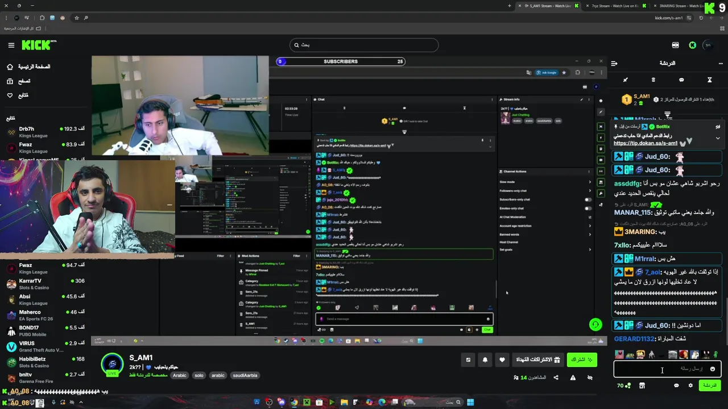Open Drb7h channel in the sidebar
Image resolution: width=728 pixels, height=409 pixels.
tap(45, 132)
